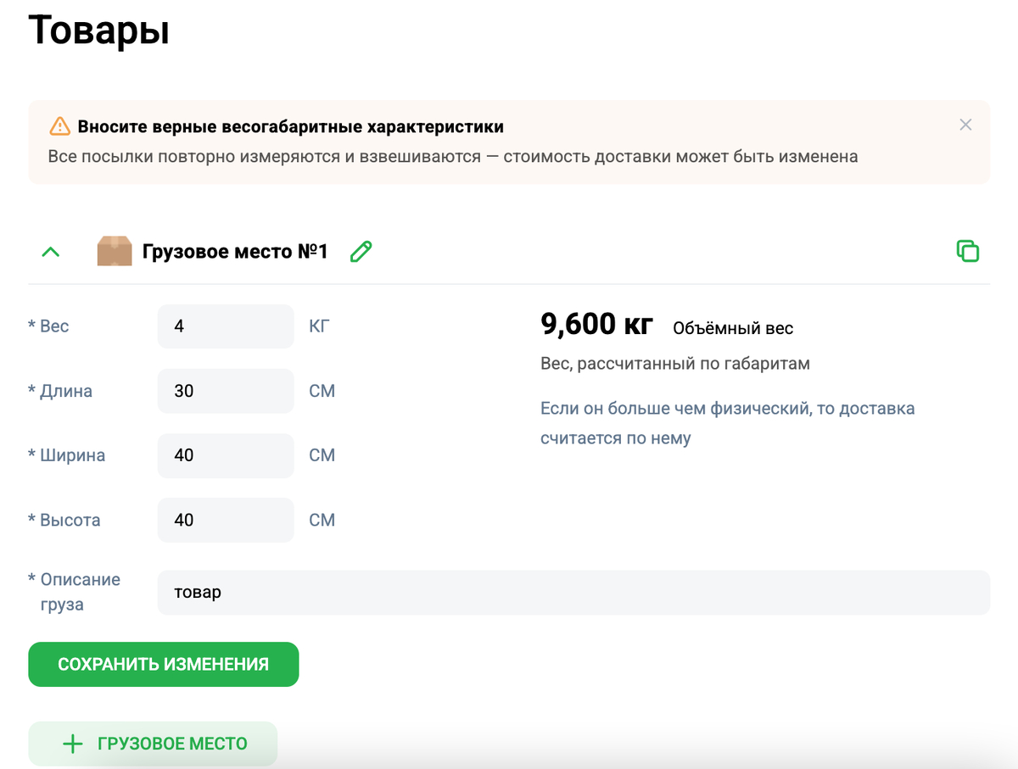The width and height of the screenshot is (1018, 769).
Task: Select the Ширина width input field
Action: click(x=226, y=455)
